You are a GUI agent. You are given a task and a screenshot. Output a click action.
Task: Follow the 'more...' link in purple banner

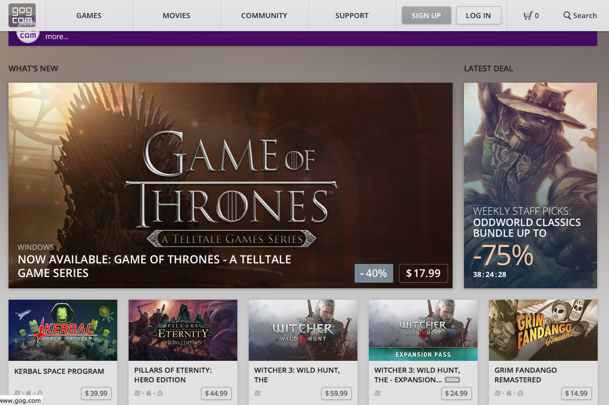point(57,37)
